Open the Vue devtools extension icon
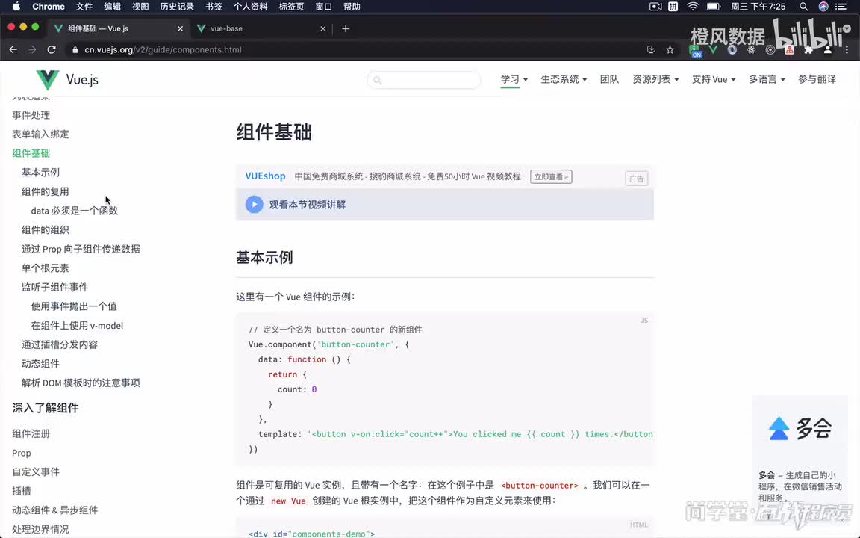860x538 pixels. [x=713, y=49]
